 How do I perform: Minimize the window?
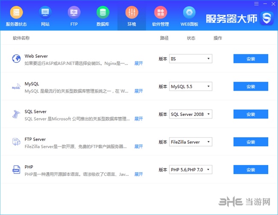[265, 4]
